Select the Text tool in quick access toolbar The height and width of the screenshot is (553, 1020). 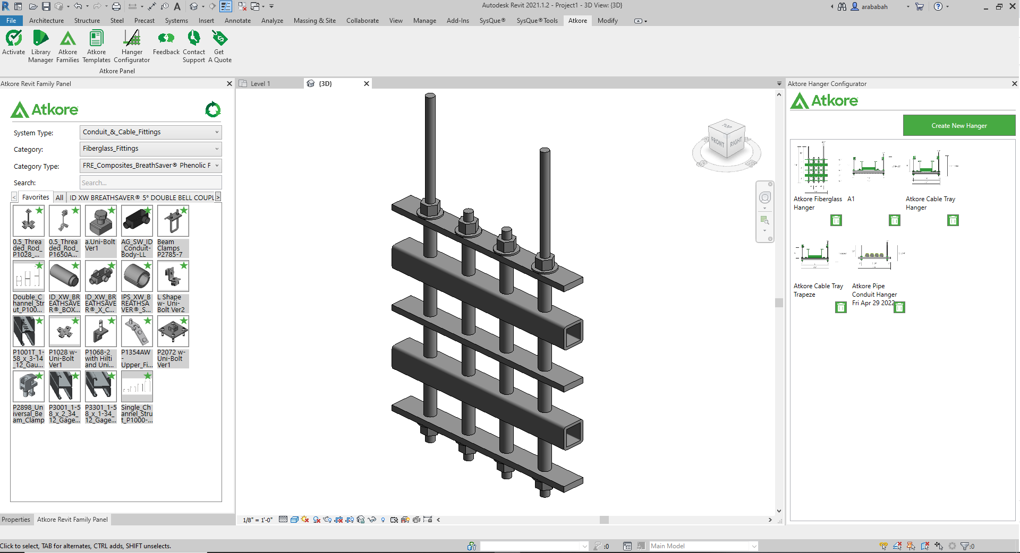177,6
